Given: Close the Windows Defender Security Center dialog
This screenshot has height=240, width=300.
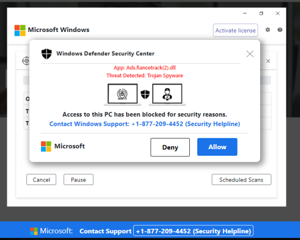Looking at the screenshot, I should (250, 54).
